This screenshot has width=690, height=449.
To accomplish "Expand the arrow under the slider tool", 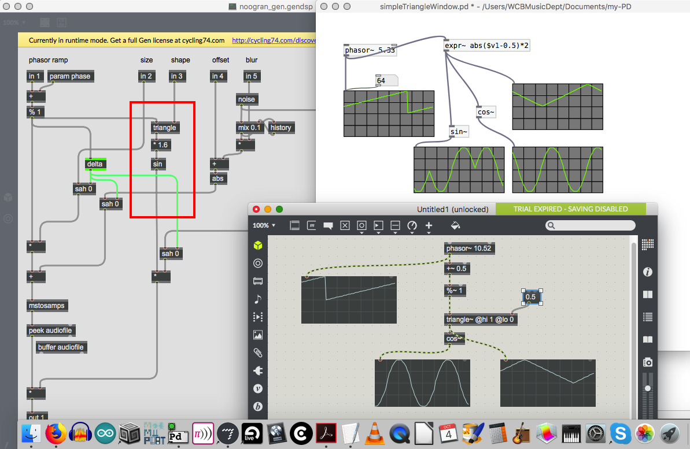I will 395,233.
